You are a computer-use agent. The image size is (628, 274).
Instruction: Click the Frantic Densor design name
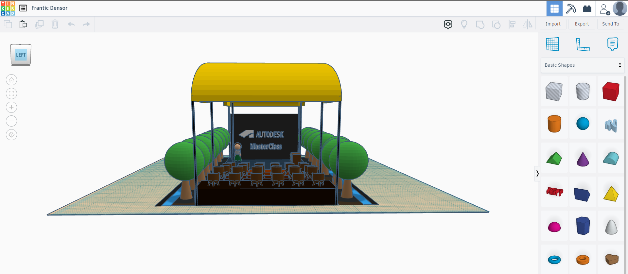tap(49, 8)
